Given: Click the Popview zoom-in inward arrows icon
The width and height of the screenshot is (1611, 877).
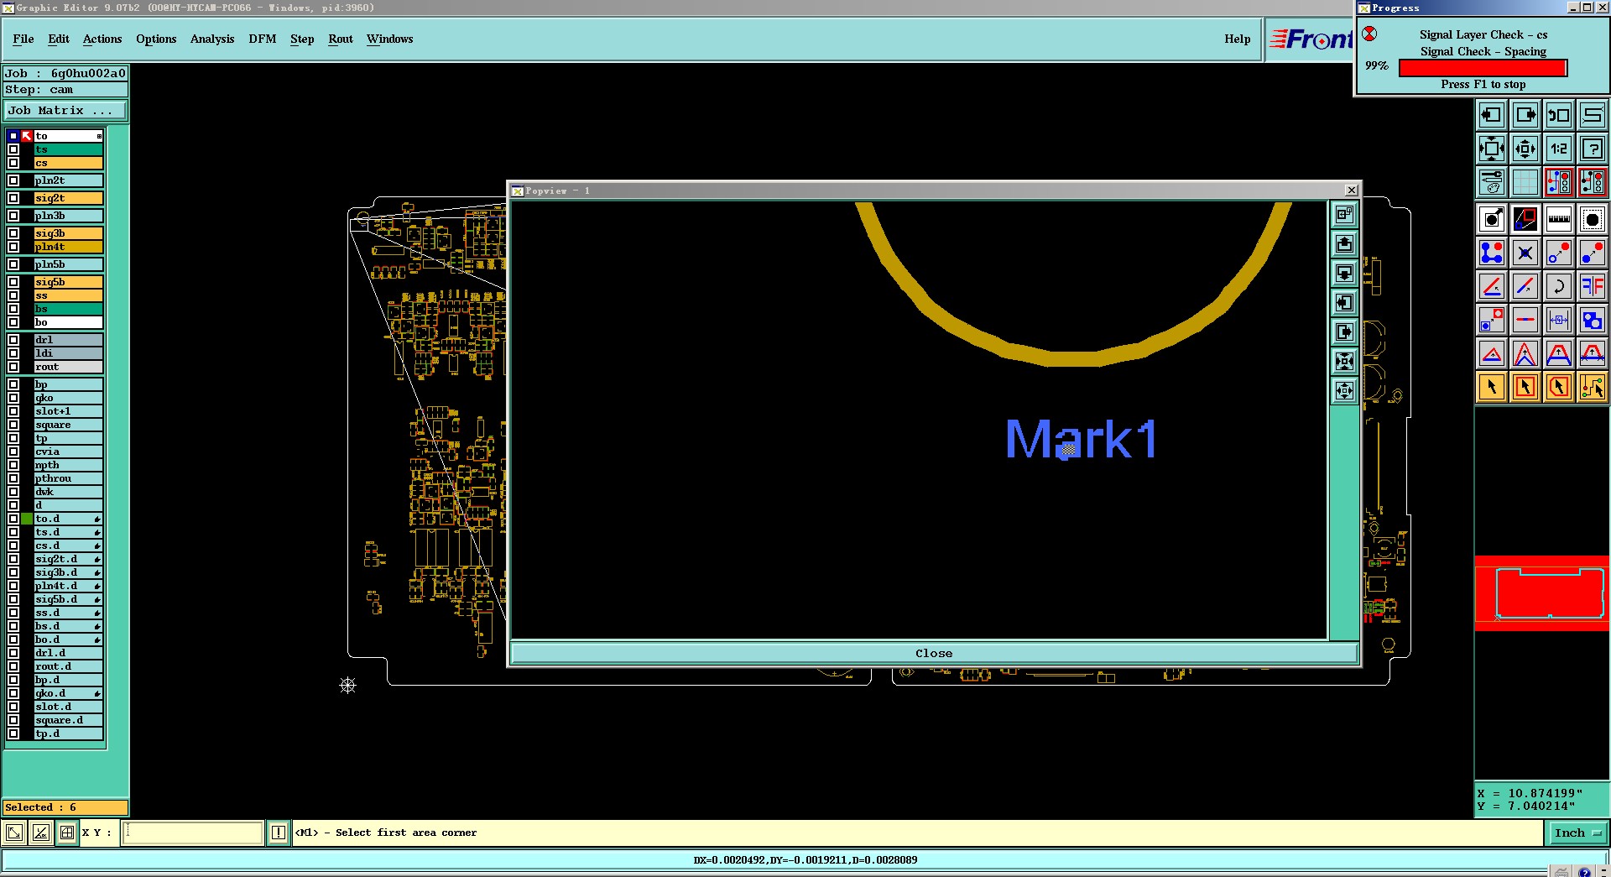Looking at the screenshot, I should point(1345,362).
